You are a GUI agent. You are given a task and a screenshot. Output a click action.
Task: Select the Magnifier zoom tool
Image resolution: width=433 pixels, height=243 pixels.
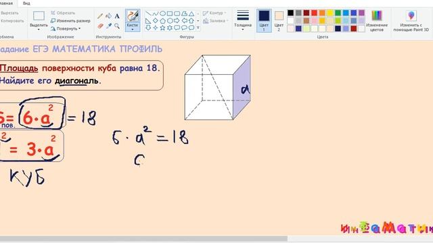pos(117,26)
